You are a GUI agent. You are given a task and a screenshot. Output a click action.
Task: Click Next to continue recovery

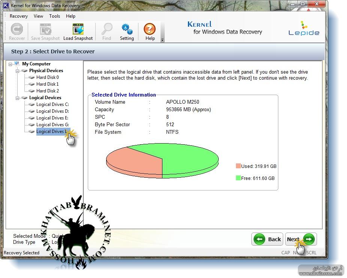301,239
